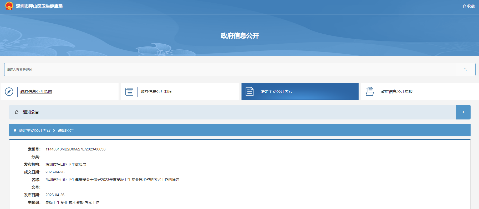The height and width of the screenshot is (209, 479).
Task: Click 通知公告 in the breadcrumb
Action: (x=66, y=130)
